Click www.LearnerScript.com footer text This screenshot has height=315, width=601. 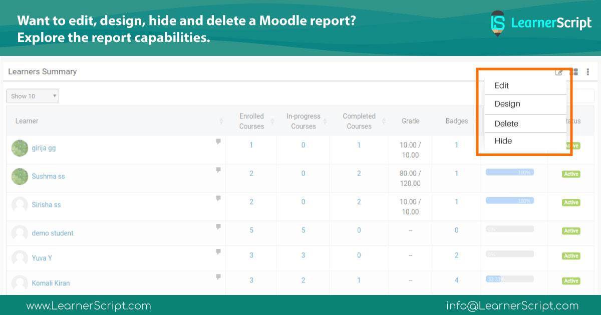point(89,305)
